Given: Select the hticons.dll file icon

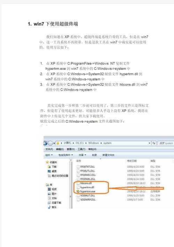Looking at the screenshot, I should (x=78, y=183).
